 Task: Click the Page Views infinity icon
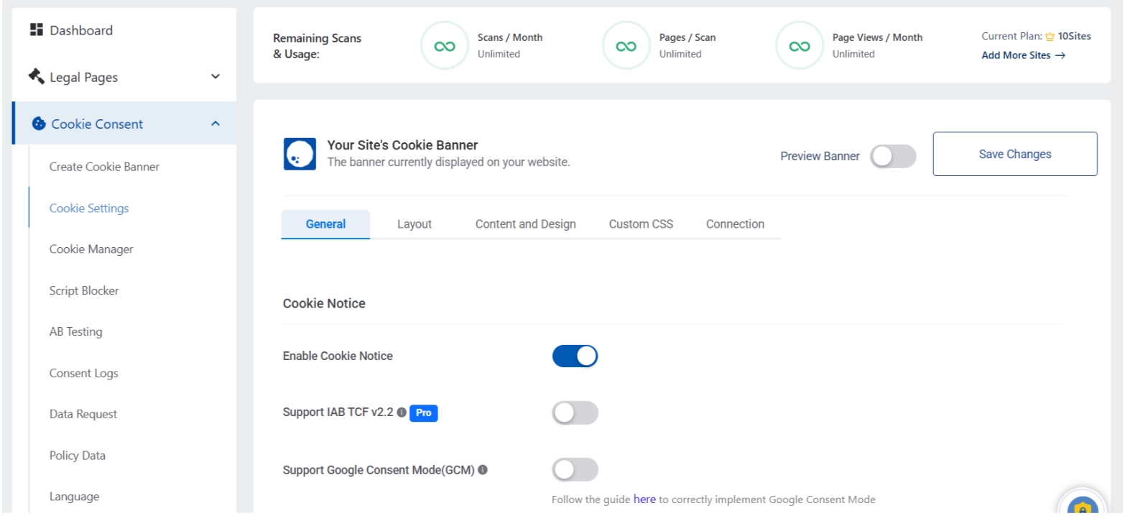tap(799, 45)
